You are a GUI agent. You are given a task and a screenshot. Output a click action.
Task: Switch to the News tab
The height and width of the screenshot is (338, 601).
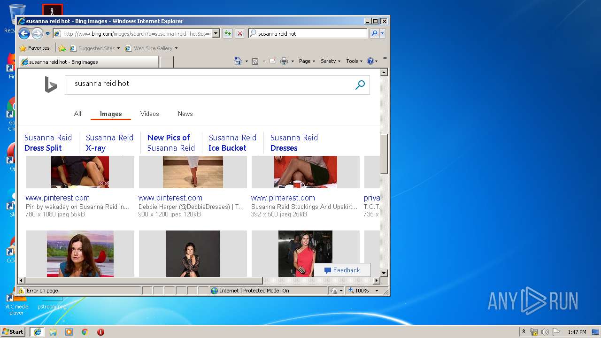pyautogui.click(x=185, y=114)
